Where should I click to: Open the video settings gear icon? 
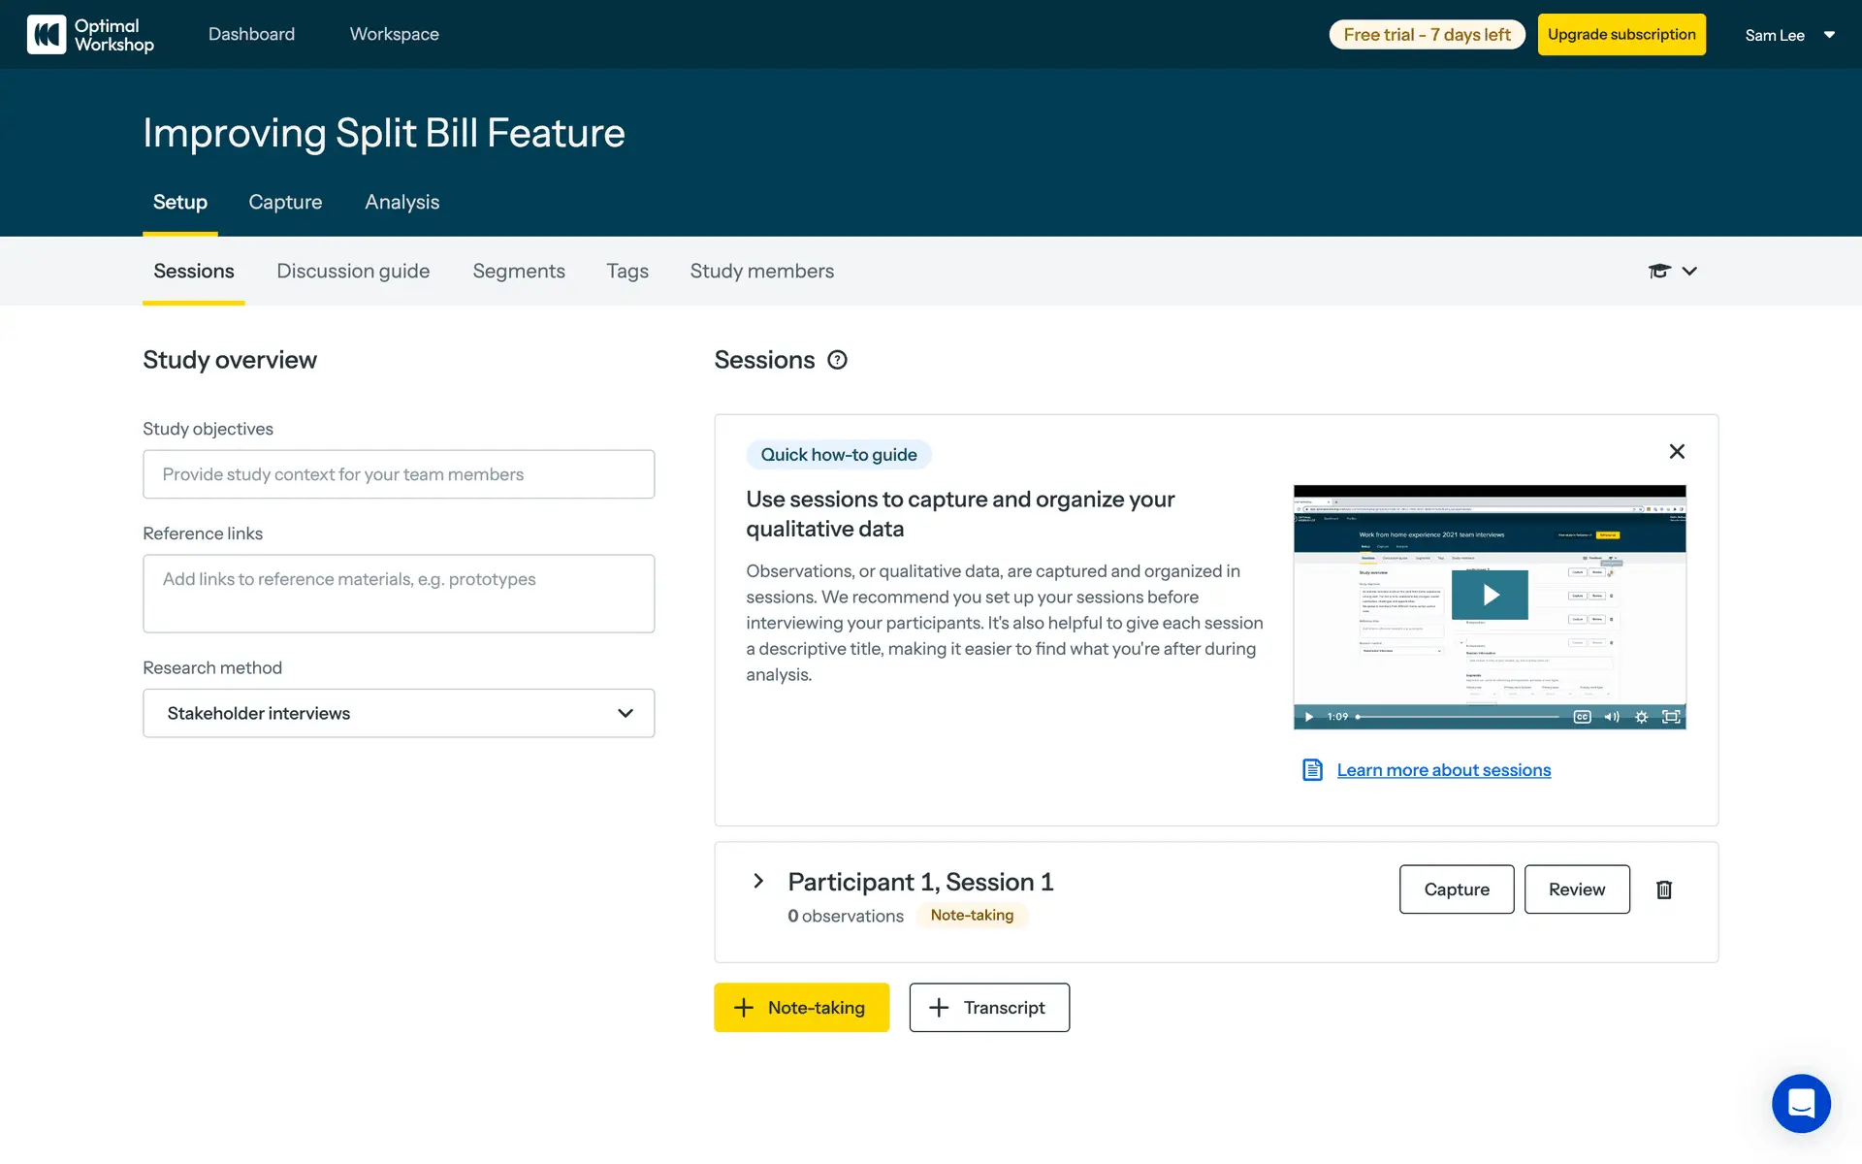point(1641,717)
